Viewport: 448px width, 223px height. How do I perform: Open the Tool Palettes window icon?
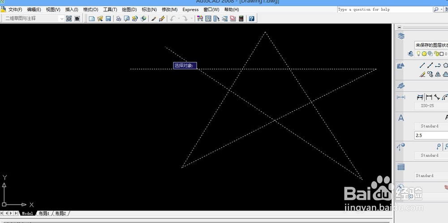click(216, 18)
